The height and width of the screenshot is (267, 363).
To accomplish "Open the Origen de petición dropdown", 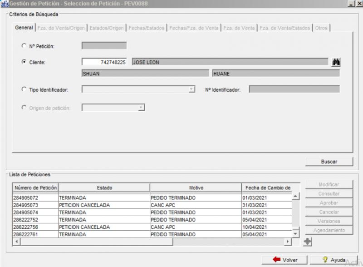I will click(141, 108).
